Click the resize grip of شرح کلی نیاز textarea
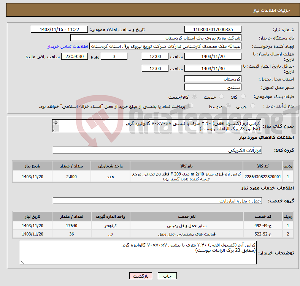Viewport: 300px width, 286px height. pyautogui.click(x=54, y=130)
